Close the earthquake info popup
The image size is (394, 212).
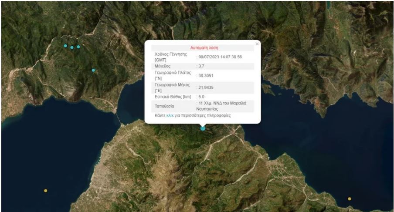(x=257, y=44)
